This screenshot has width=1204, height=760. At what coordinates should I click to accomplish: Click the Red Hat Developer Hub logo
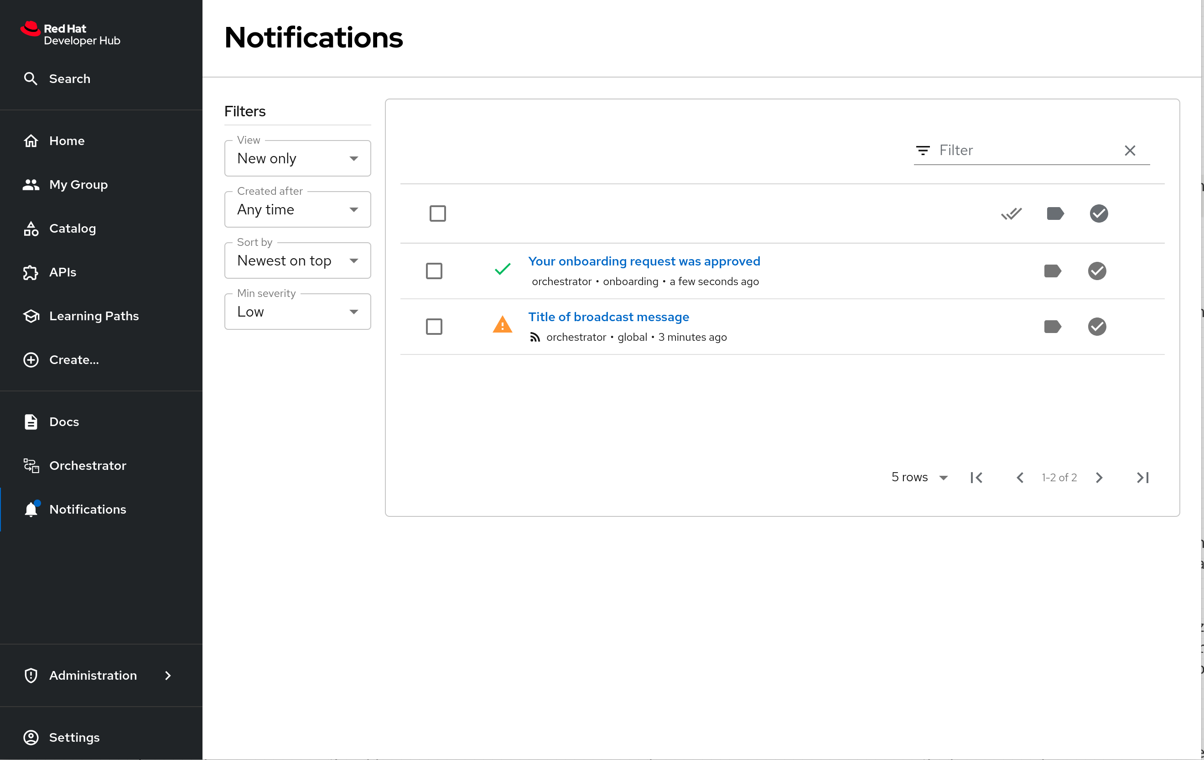(x=71, y=34)
